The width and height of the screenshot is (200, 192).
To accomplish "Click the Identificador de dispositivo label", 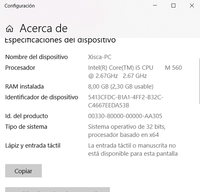I will 42,97.
